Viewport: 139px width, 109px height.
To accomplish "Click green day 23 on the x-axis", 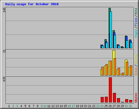I will pyautogui.click(x=98, y=106).
